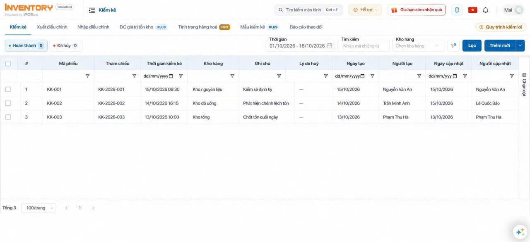The height and width of the screenshot is (242, 530).
Task: Tick checkbox for row KK-001
Action: [x=8, y=89]
